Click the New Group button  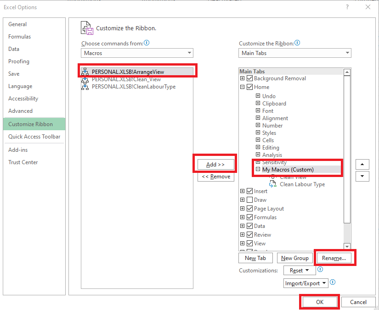tap(294, 258)
